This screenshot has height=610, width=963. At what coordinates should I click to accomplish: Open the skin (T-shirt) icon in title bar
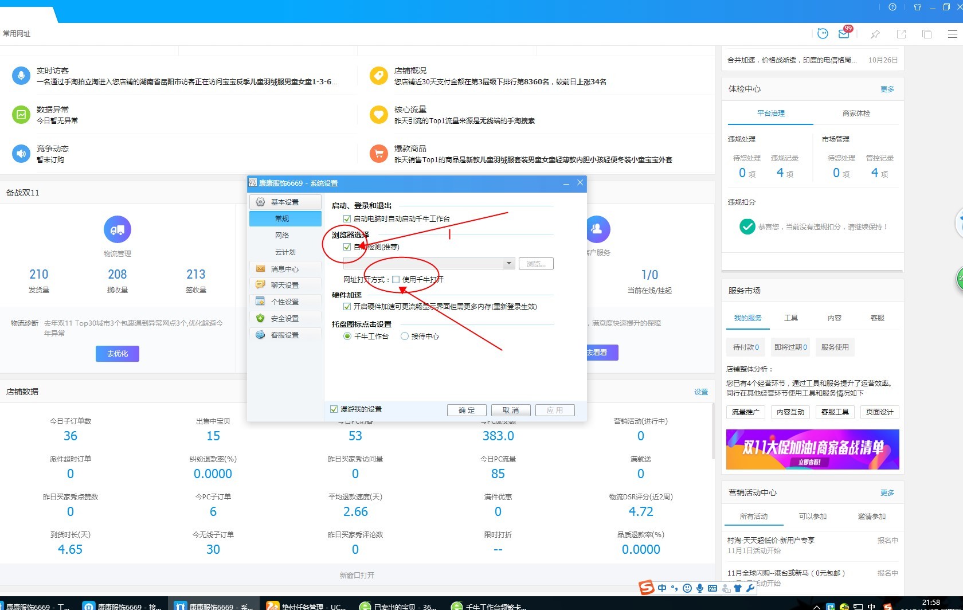pos(918,7)
